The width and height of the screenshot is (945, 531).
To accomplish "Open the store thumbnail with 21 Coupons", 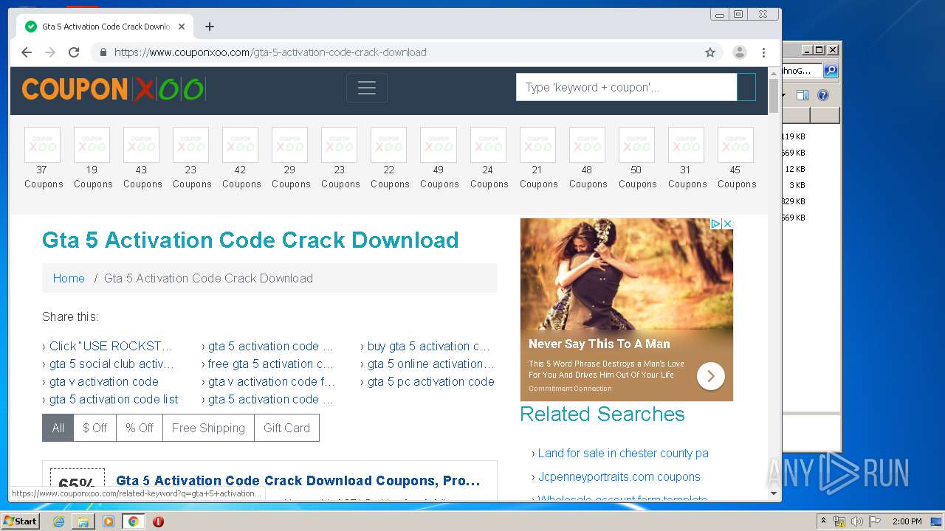I will click(537, 145).
